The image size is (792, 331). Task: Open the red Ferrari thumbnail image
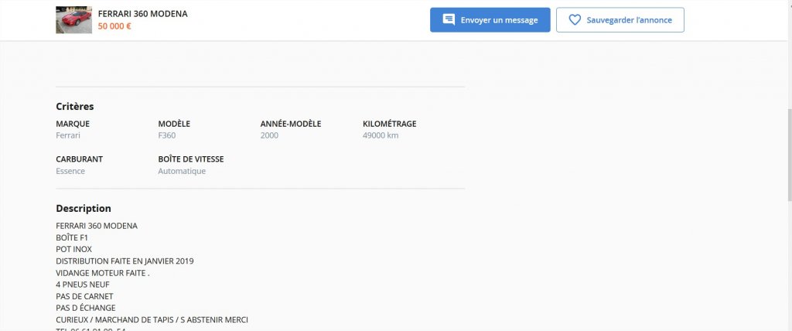click(73, 19)
